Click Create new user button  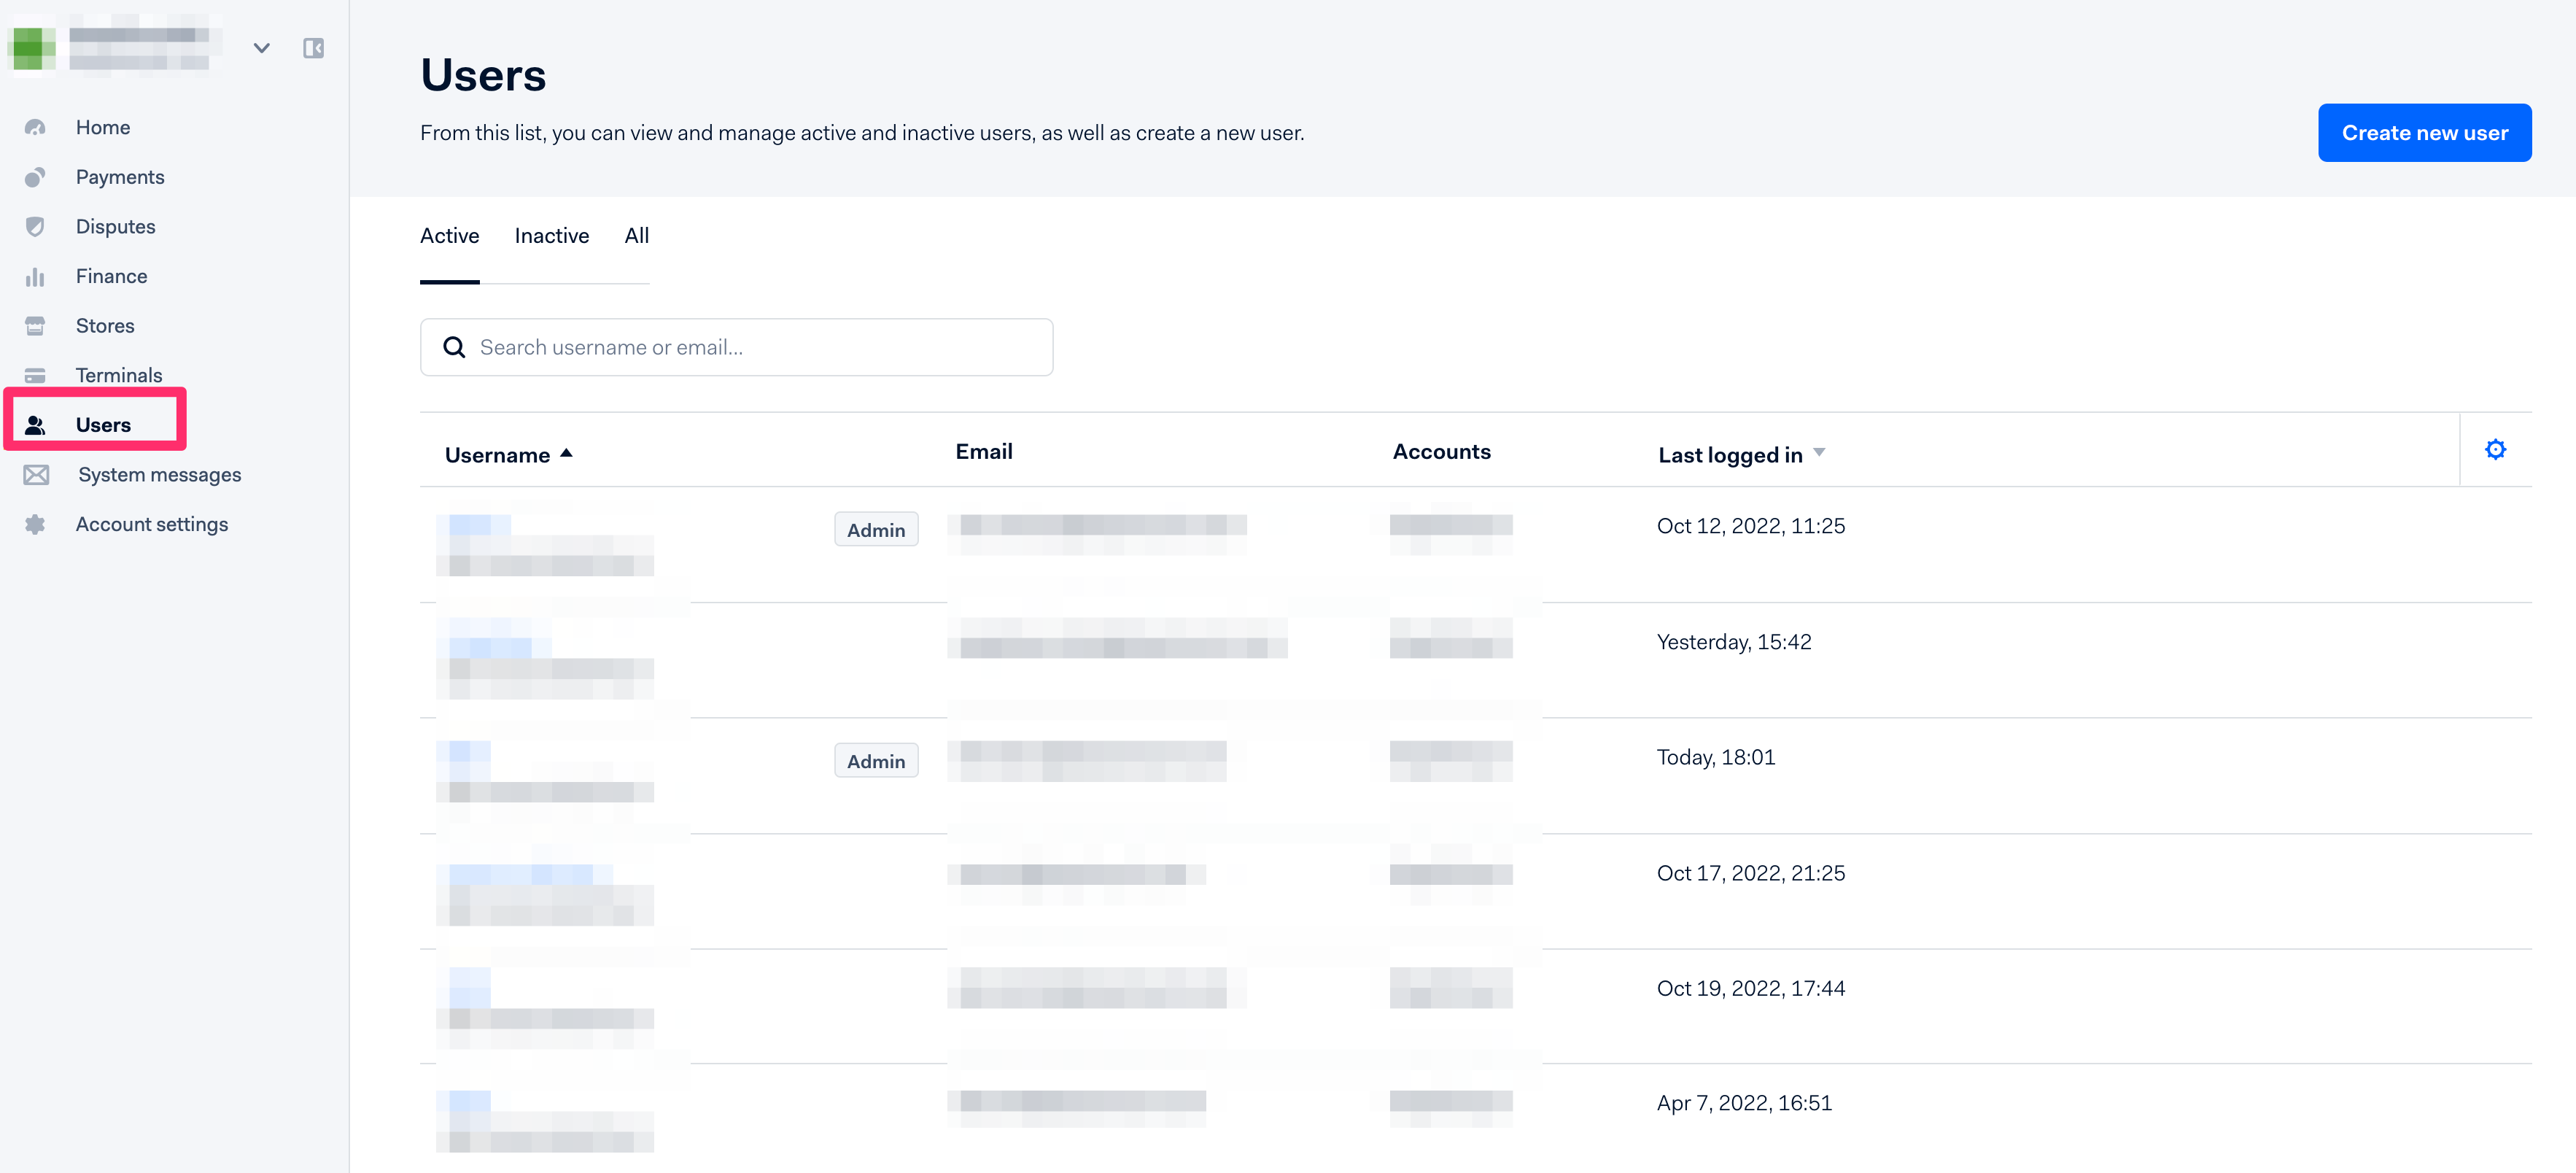[2424, 132]
